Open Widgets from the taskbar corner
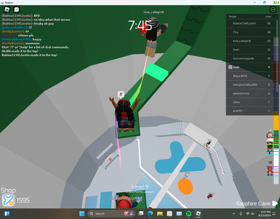Viewport: 280px width, 219px height. pyautogui.click(x=7, y=213)
